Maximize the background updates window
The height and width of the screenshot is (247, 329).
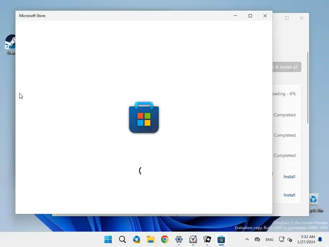[x=287, y=18]
